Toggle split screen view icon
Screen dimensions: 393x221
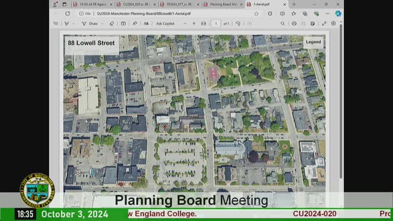click(x=282, y=14)
